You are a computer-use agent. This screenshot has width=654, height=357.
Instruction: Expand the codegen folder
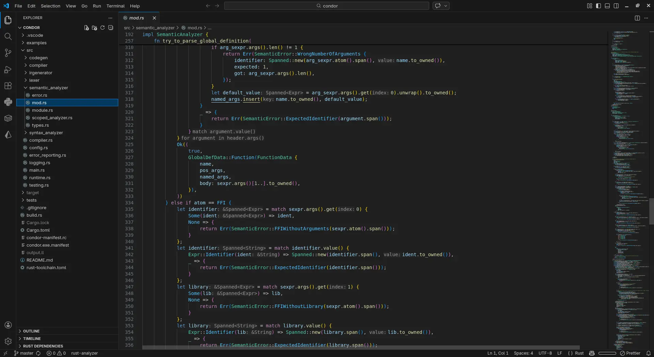(38, 58)
